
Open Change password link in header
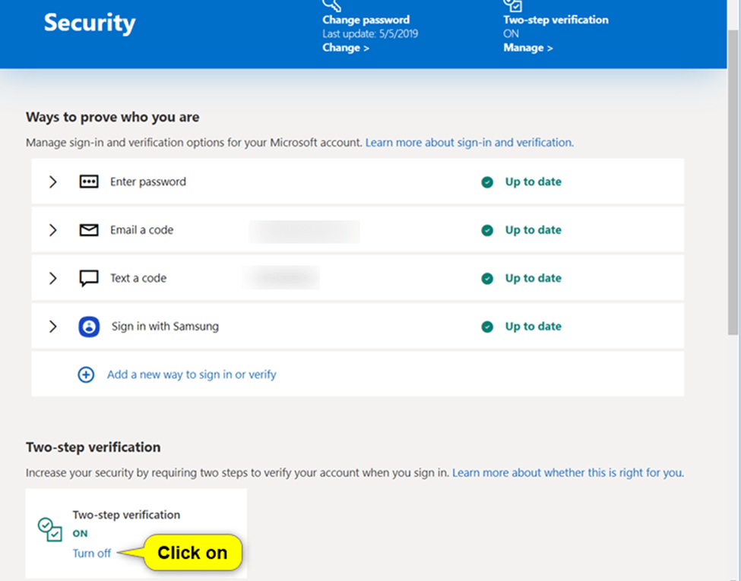pos(346,48)
